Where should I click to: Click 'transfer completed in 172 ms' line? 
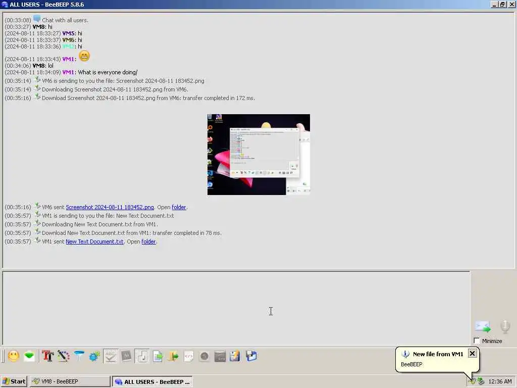130,98
